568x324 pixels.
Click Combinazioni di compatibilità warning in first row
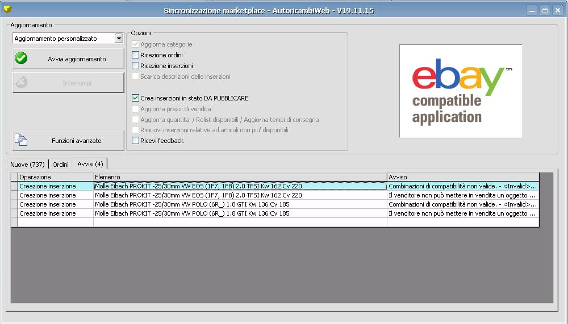pos(463,186)
